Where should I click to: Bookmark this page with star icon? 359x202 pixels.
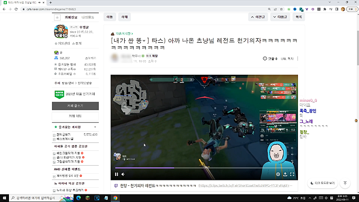tap(281, 9)
